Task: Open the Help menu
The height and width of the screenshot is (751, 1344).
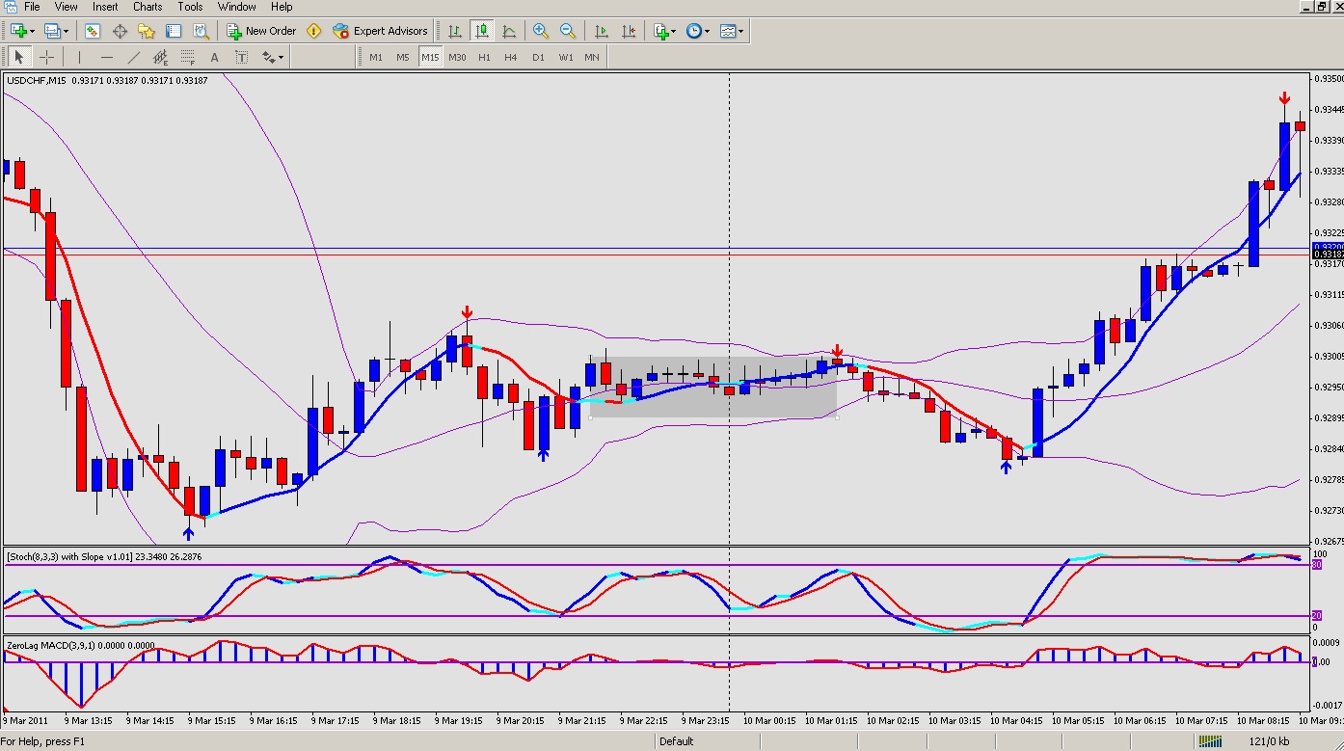Action: click(x=282, y=7)
